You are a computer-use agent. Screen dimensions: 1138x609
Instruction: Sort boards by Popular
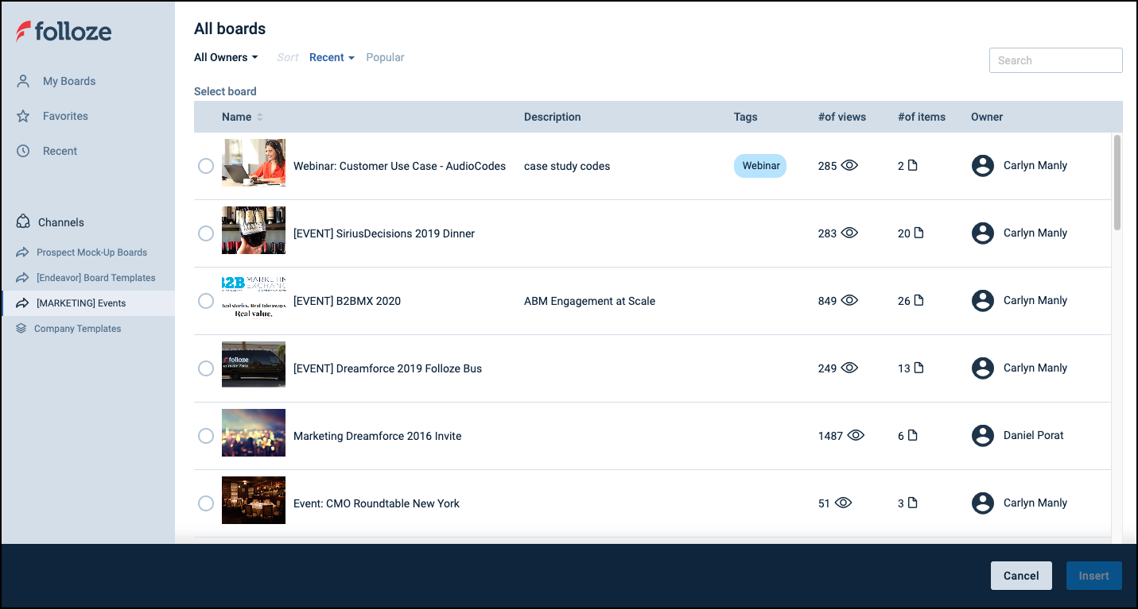(385, 57)
